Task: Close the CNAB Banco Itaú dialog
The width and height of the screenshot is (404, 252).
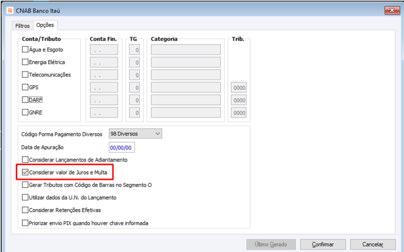Action: point(392,10)
